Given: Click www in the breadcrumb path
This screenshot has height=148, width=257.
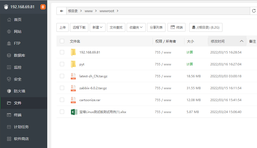Looking at the screenshot, I should (x=89, y=11).
